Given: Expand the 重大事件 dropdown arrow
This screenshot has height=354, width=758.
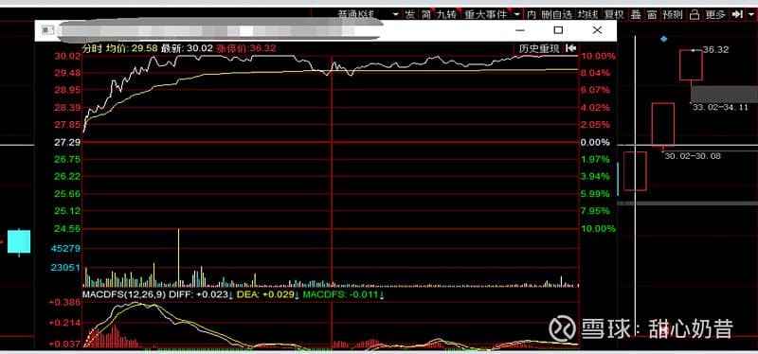Looking at the screenshot, I should coord(517,14).
